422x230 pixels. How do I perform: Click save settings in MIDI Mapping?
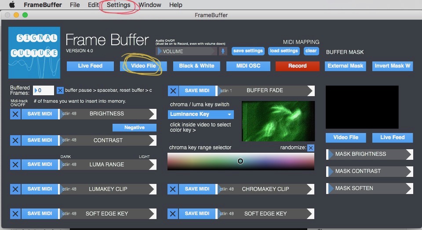click(248, 51)
